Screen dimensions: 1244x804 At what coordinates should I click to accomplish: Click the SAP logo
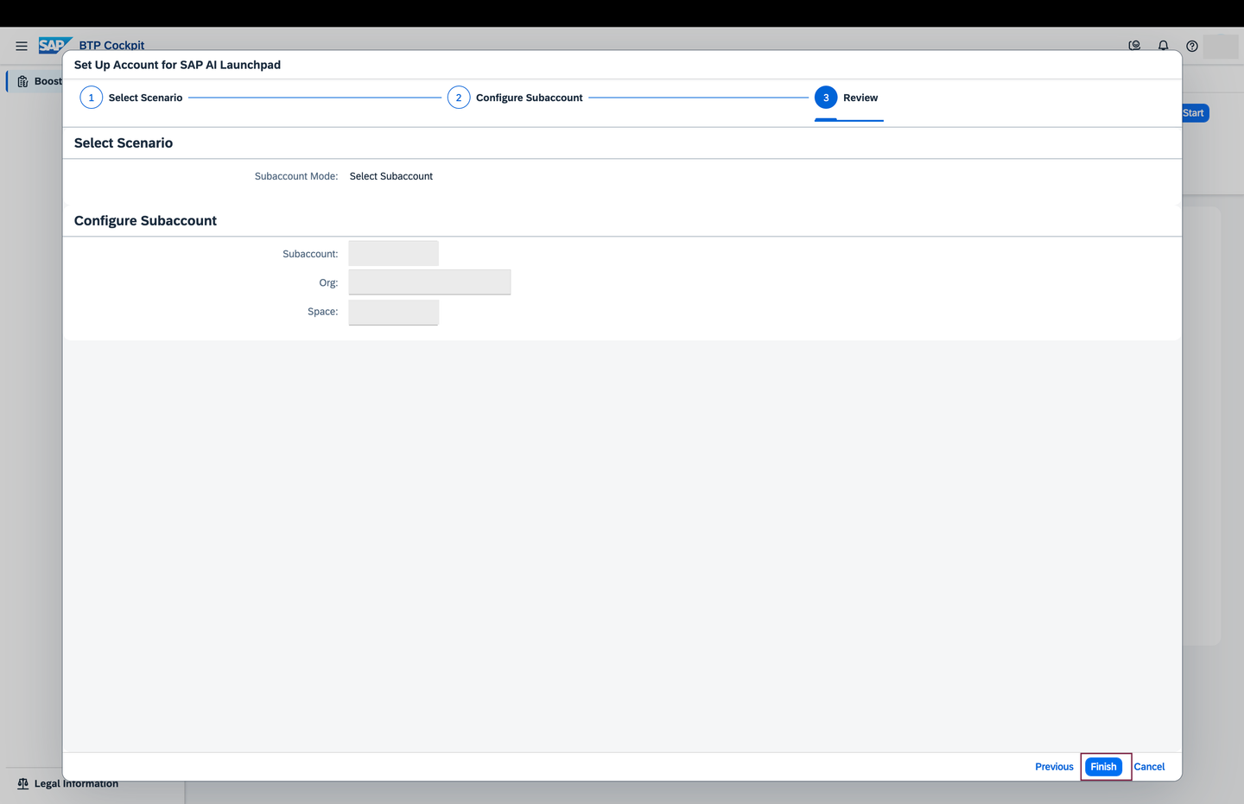pos(54,45)
